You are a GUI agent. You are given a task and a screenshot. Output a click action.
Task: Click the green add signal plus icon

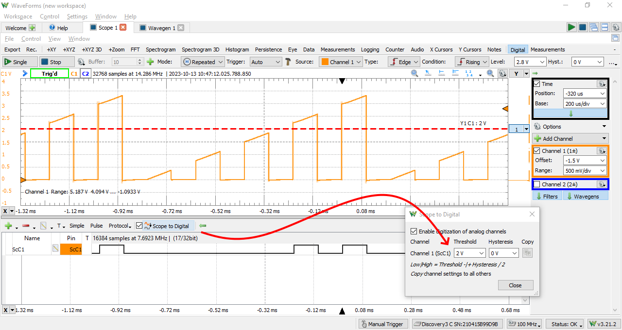pyautogui.click(x=8, y=226)
